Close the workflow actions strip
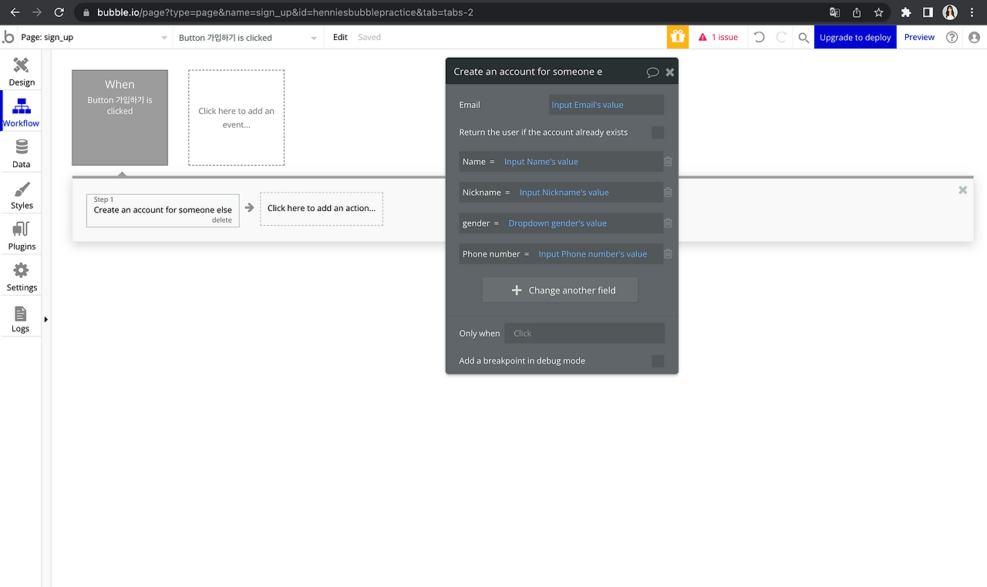 (962, 190)
